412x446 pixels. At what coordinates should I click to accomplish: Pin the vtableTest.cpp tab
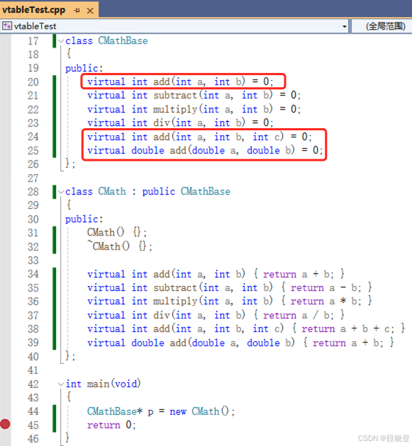point(77,11)
